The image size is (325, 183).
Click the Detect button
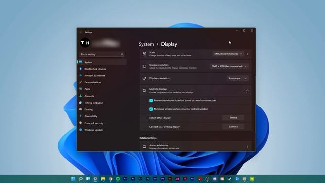point(233,118)
